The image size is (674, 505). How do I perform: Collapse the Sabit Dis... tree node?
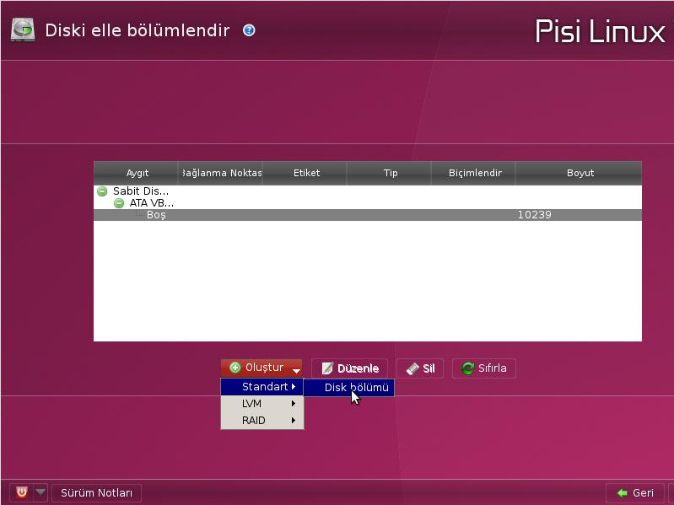102,191
